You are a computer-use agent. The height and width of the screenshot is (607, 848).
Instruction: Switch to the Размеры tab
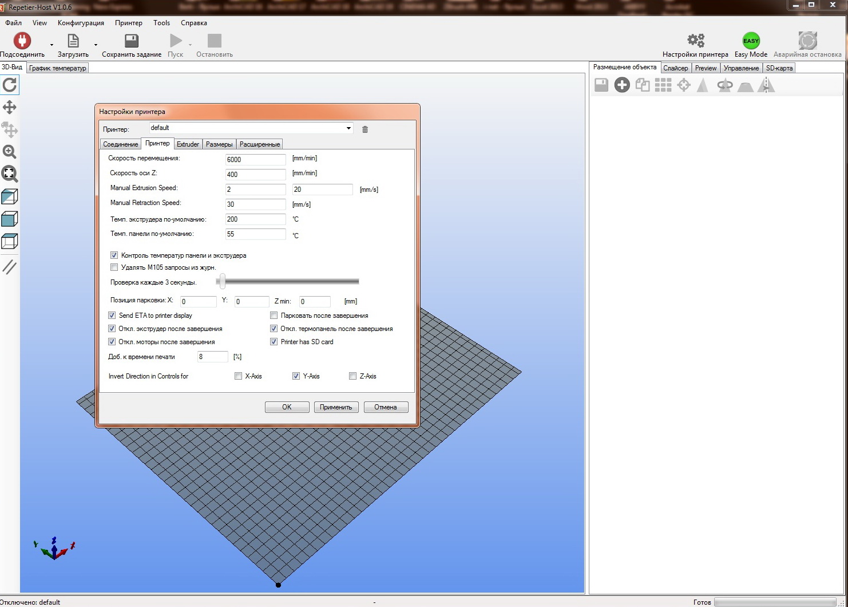[x=219, y=144]
